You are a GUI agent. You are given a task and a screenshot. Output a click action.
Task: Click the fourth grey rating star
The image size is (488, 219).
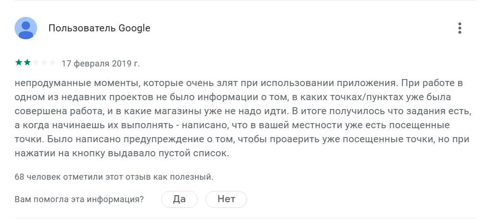pyautogui.click(x=44, y=62)
